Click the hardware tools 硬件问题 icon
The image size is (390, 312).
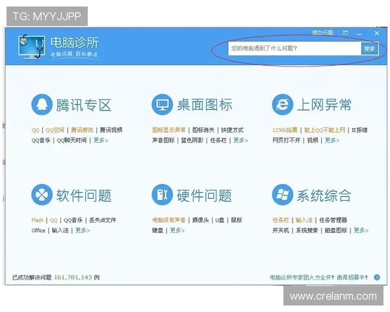(x=162, y=195)
